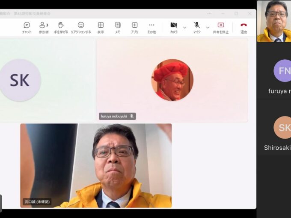
Task: Select the FN avatar in side panel
Action: (x=283, y=71)
